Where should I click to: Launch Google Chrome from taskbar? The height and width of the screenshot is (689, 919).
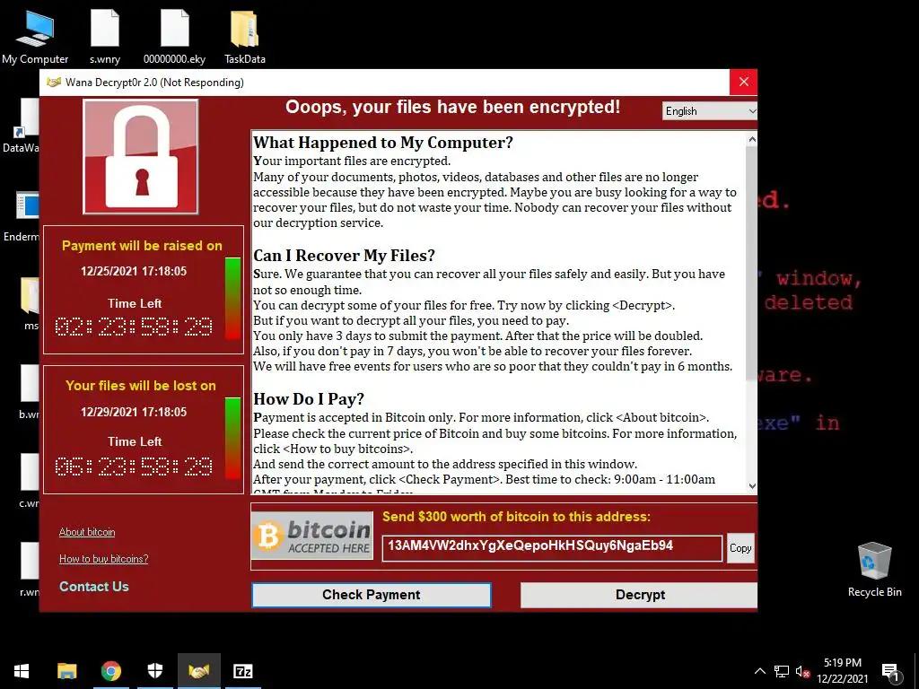pyautogui.click(x=110, y=671)
